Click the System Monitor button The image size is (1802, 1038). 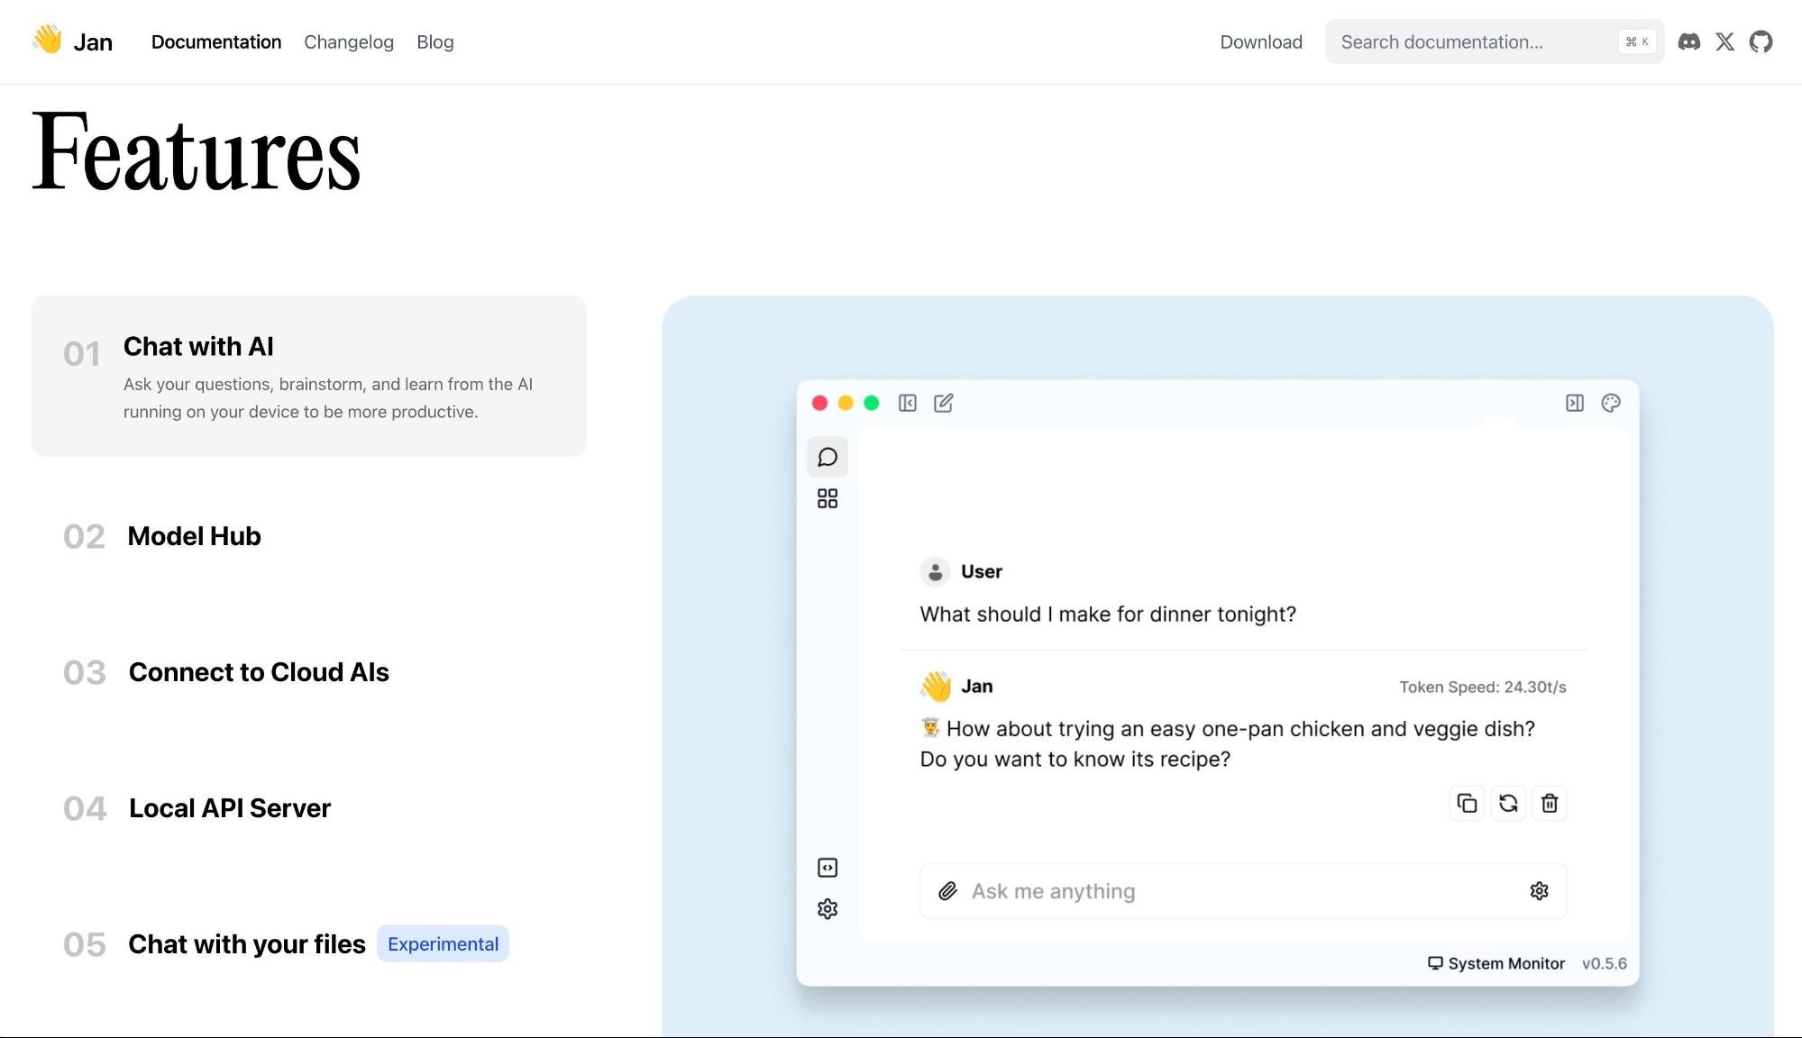[x=1496, y=963]
